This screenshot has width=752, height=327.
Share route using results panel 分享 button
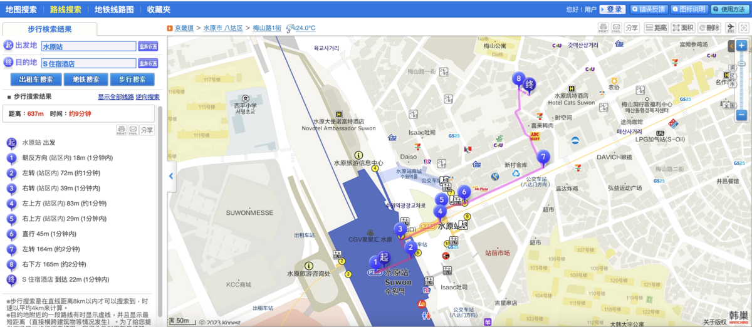147,130
